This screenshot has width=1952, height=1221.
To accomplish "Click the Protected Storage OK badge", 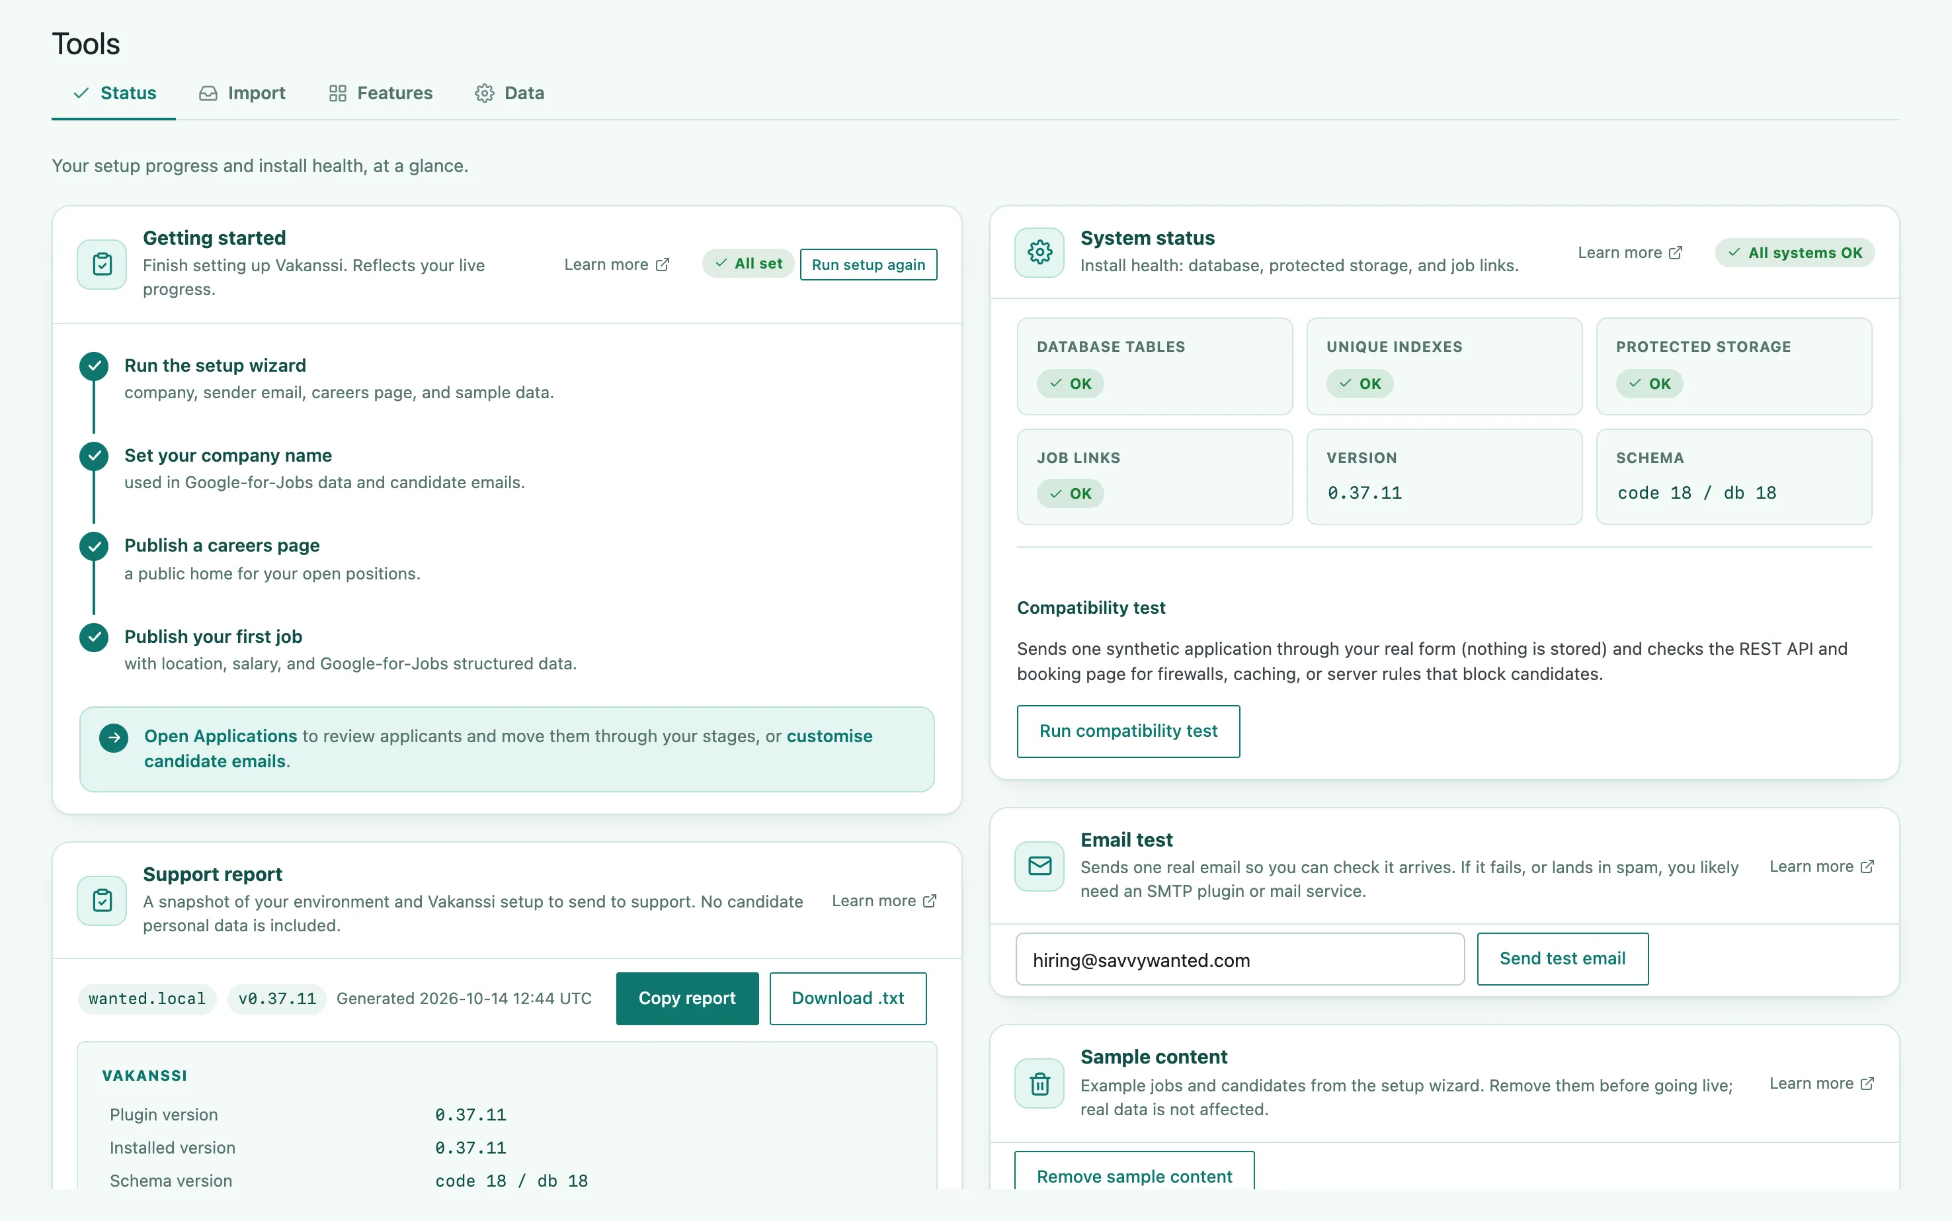I will pyautogui.click(x=1649, y=384).
